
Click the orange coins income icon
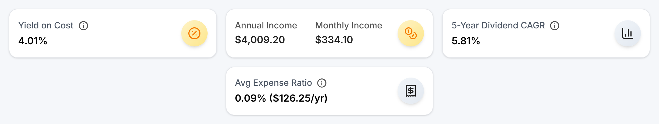(x=411, y=33)
